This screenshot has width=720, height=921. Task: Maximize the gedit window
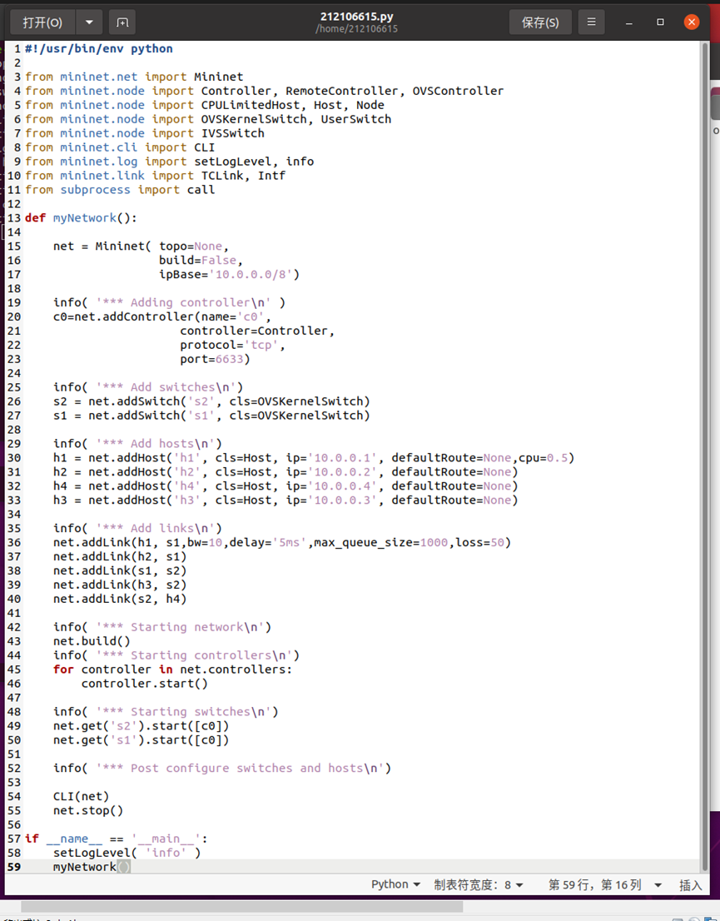660,22
